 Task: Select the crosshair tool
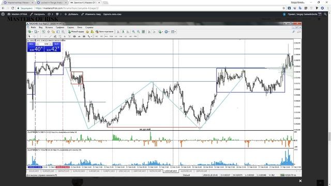coord(35,36)
